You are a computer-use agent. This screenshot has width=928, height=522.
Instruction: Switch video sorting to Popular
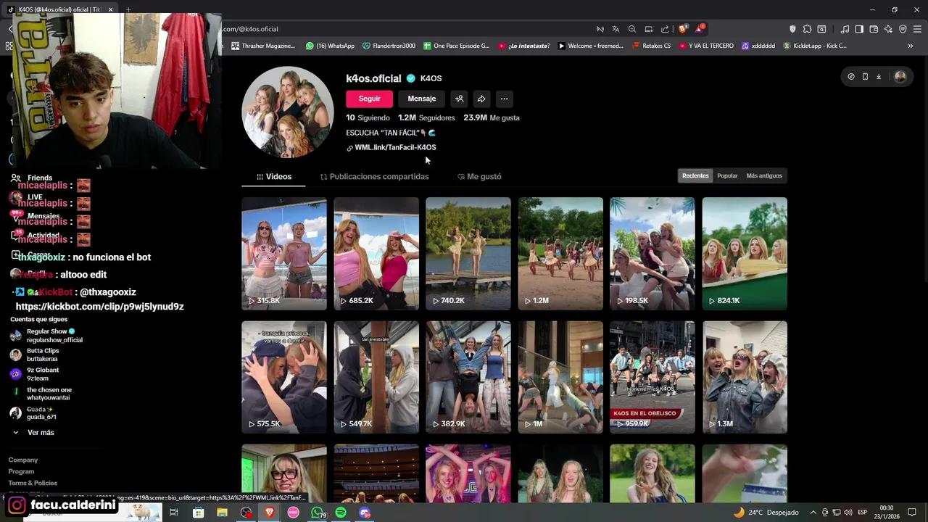(727, 176)
